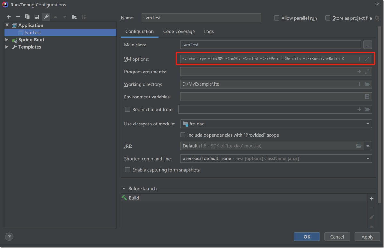Open the Environment variables editor icon
Screen dimensions: 384x248
point(367,97)
